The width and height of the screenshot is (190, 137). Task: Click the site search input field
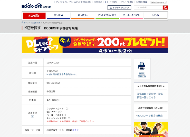click(148, 7)
